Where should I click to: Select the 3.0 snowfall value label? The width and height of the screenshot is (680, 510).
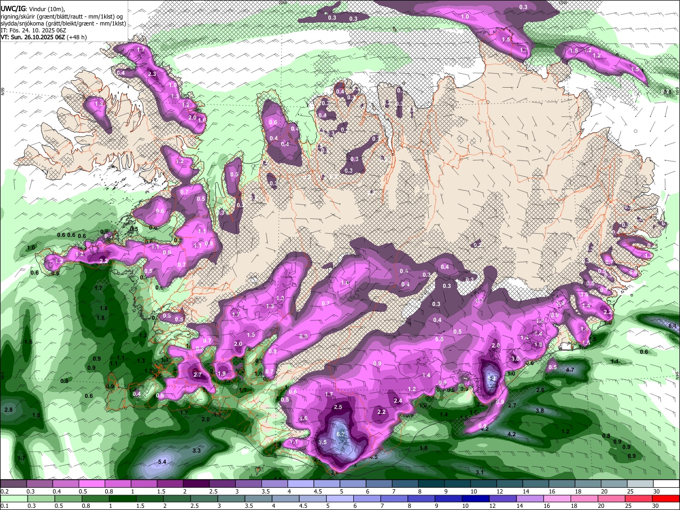pyautogui.click(x=515, y=359)
